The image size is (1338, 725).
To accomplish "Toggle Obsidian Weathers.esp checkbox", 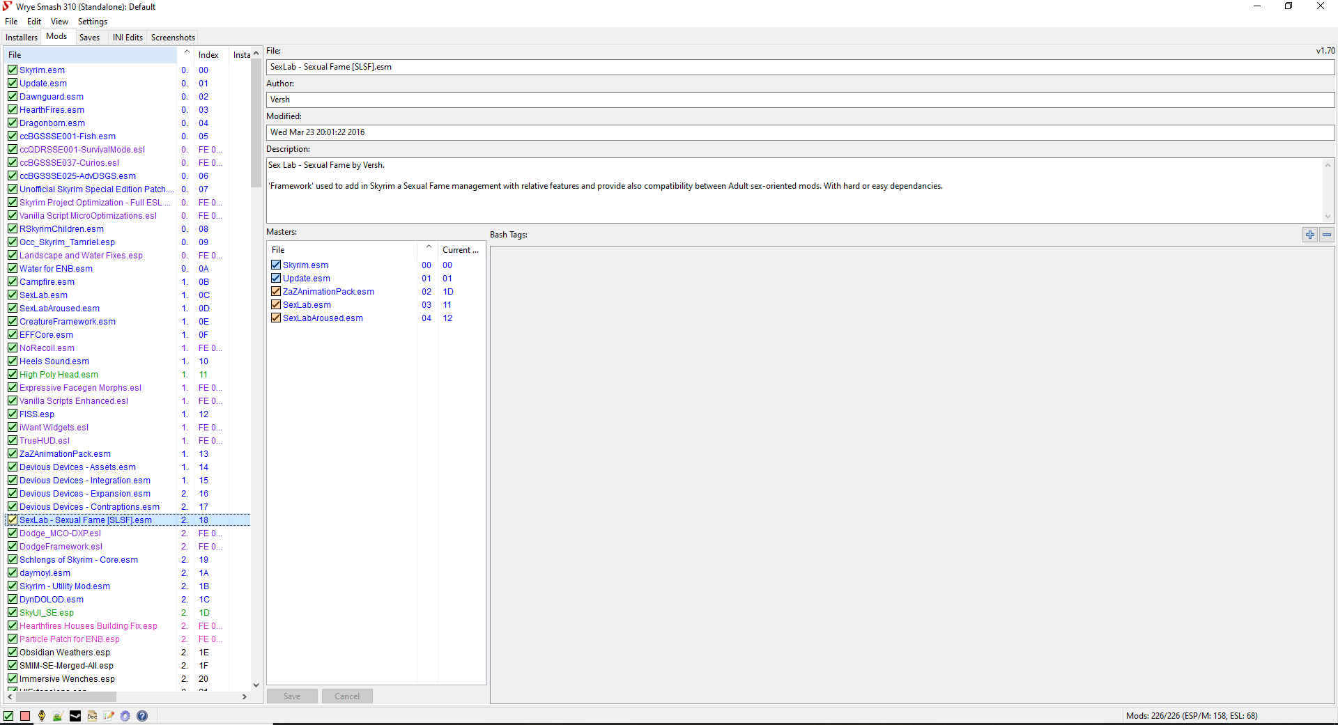I will click(x=13, y=652).
